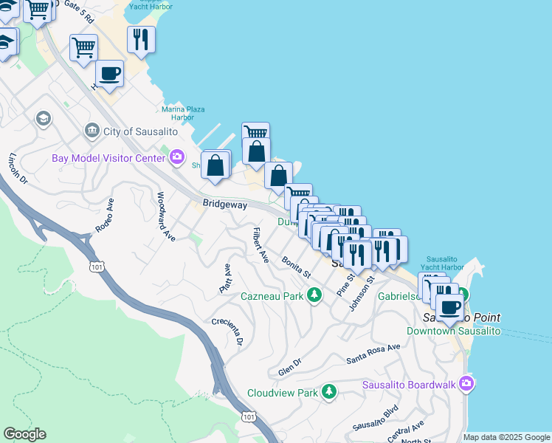Viewport: 552px width, 443px height.
Task: Click the restaurant marker behind Downtown Sausalito coffee marker
Action: click(x=445, y=289)
